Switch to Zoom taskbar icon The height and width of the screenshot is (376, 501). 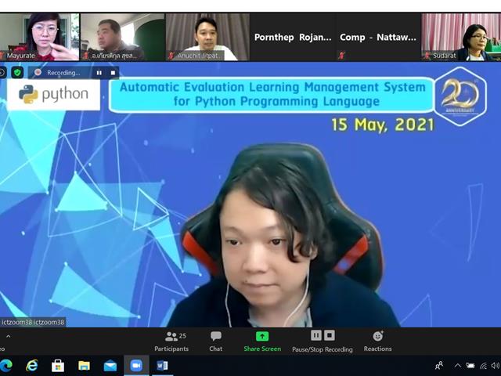point(136,366)
